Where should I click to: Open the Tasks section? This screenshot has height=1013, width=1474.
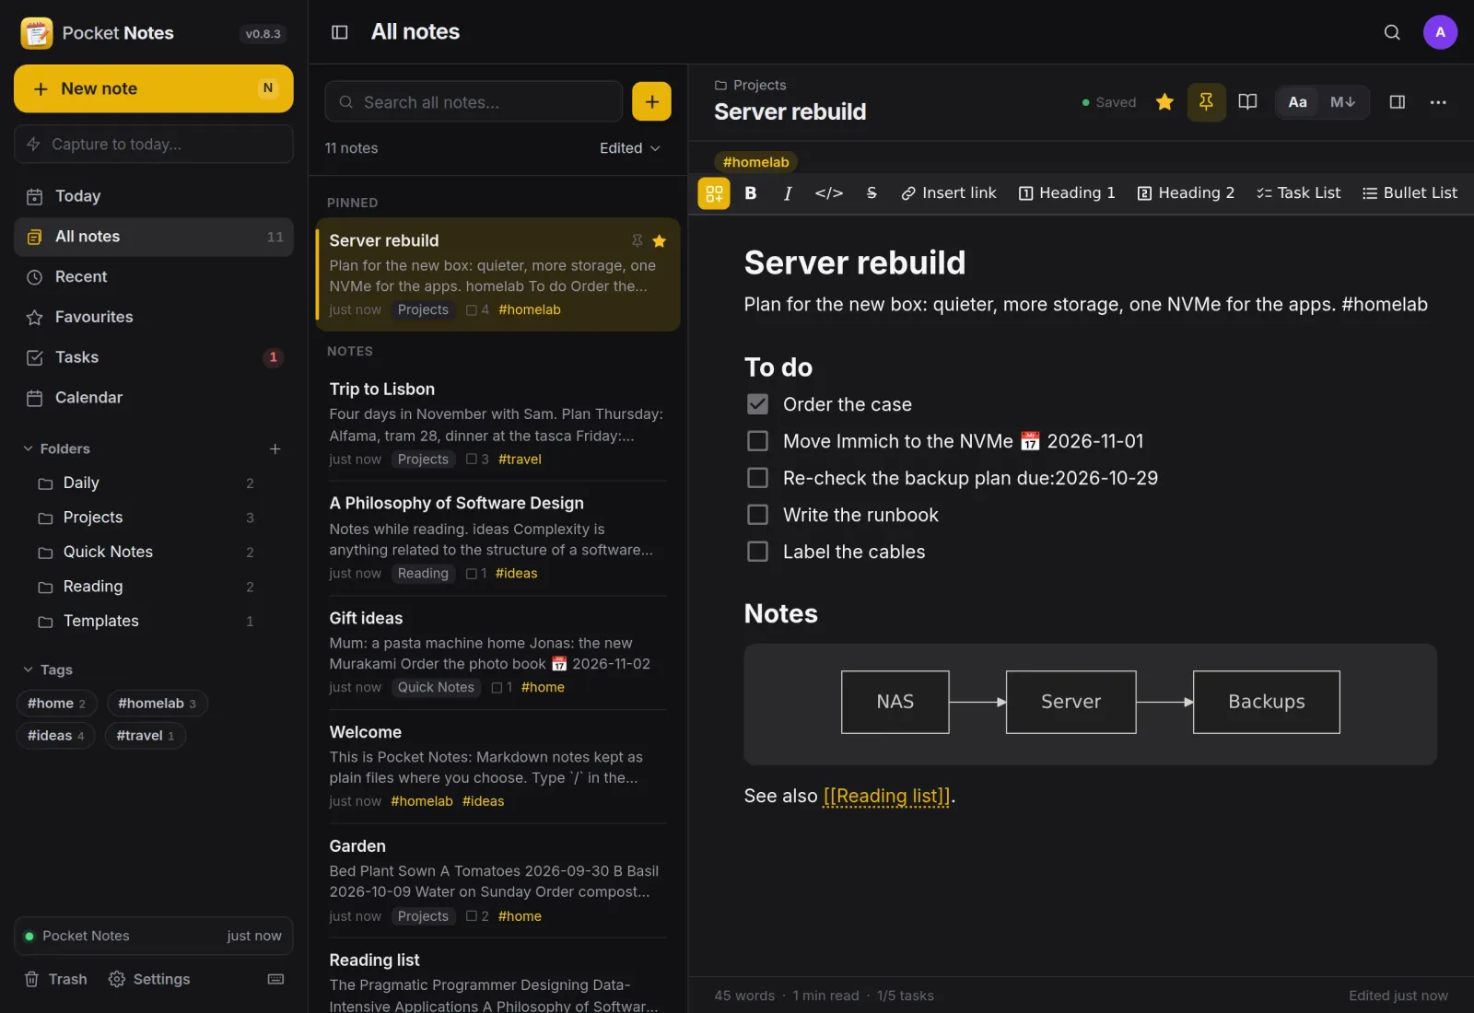pyautogui.click(x=153, y=357)
